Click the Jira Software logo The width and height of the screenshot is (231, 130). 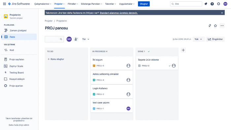(x=19, y=4)
